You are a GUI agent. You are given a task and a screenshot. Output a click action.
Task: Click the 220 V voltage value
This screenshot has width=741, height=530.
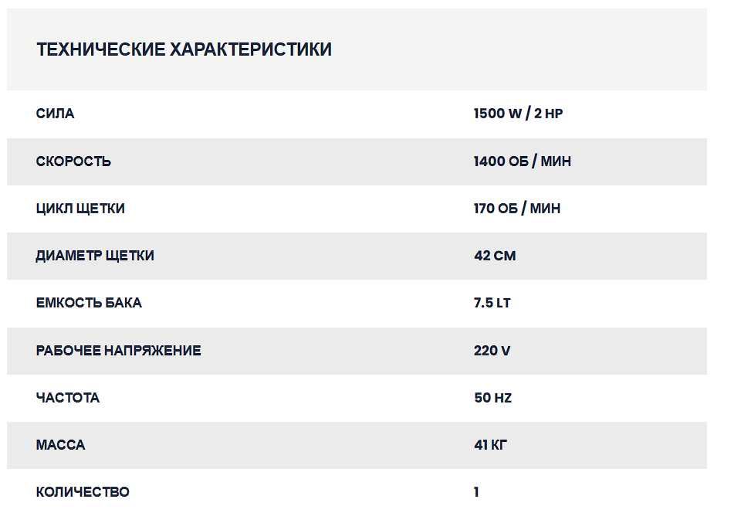[x=492, y=351]
